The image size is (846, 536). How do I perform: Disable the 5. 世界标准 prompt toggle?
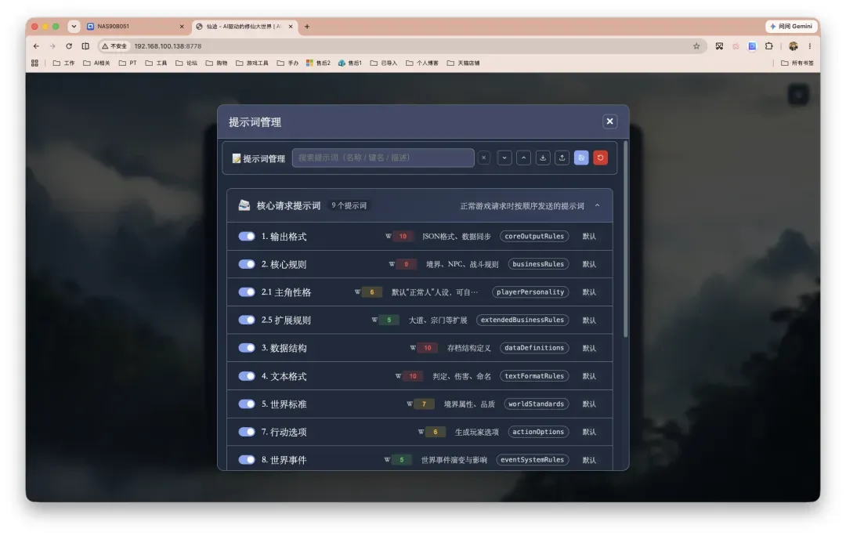[247, 404]
